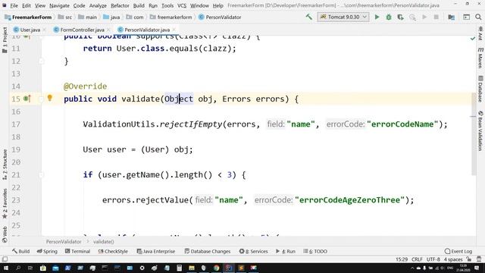Click the yellow intention light bulb icon
Image resolution: width=485 pixels, height=273 pixels.
[x=49, y=98]
